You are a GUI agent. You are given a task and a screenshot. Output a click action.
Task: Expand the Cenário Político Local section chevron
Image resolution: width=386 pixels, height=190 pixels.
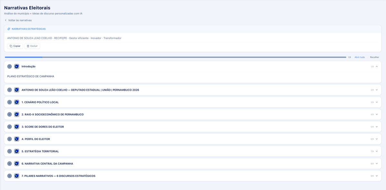tap(377, 102)
